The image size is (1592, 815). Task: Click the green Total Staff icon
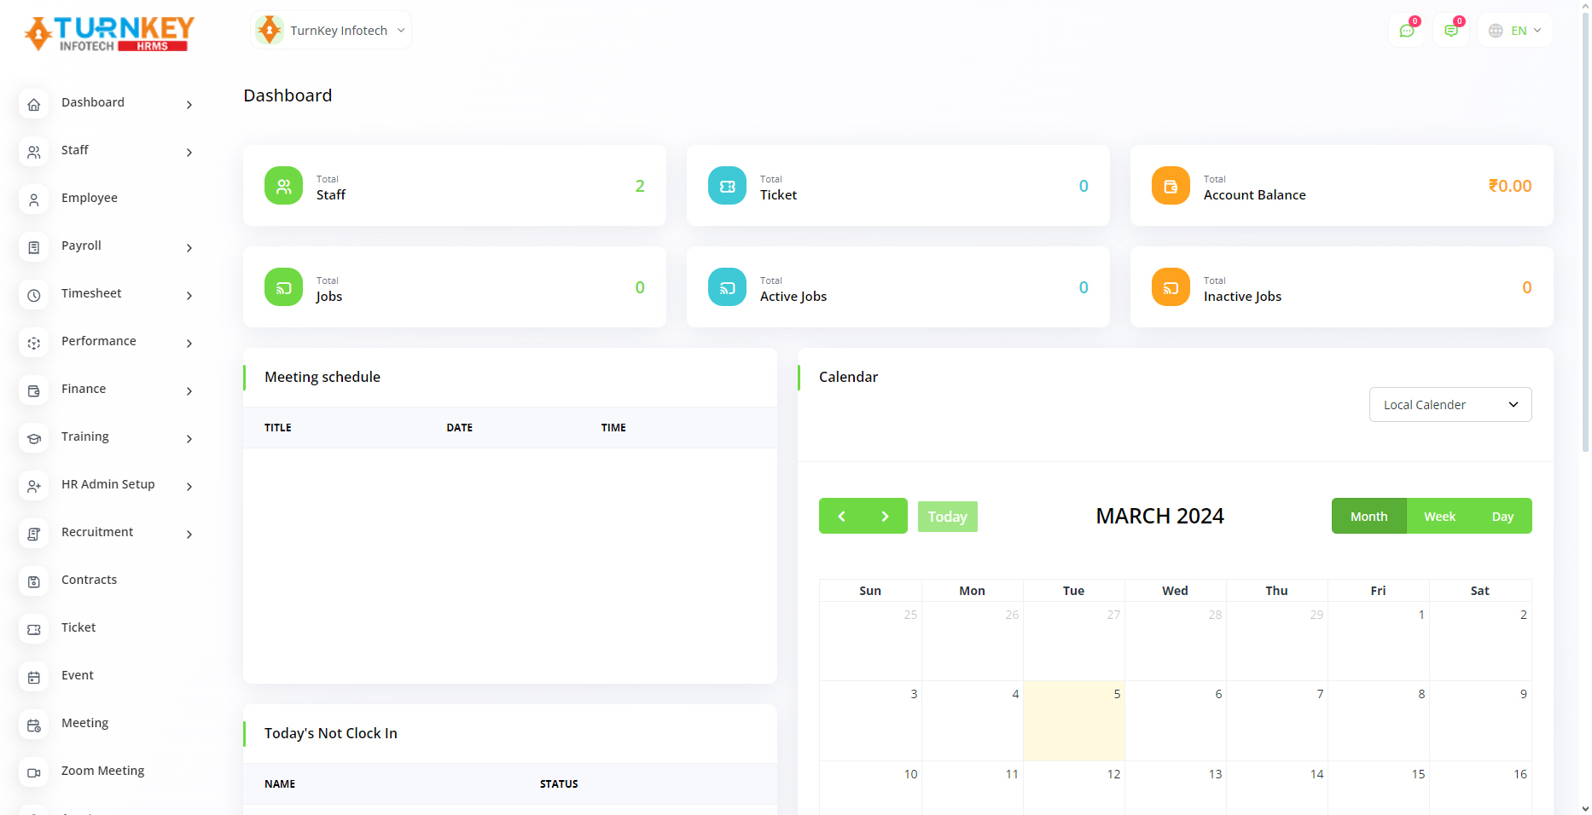283,186
